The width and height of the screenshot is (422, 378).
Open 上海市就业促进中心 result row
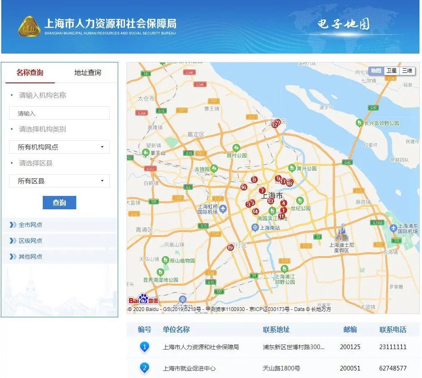(273, 368)
